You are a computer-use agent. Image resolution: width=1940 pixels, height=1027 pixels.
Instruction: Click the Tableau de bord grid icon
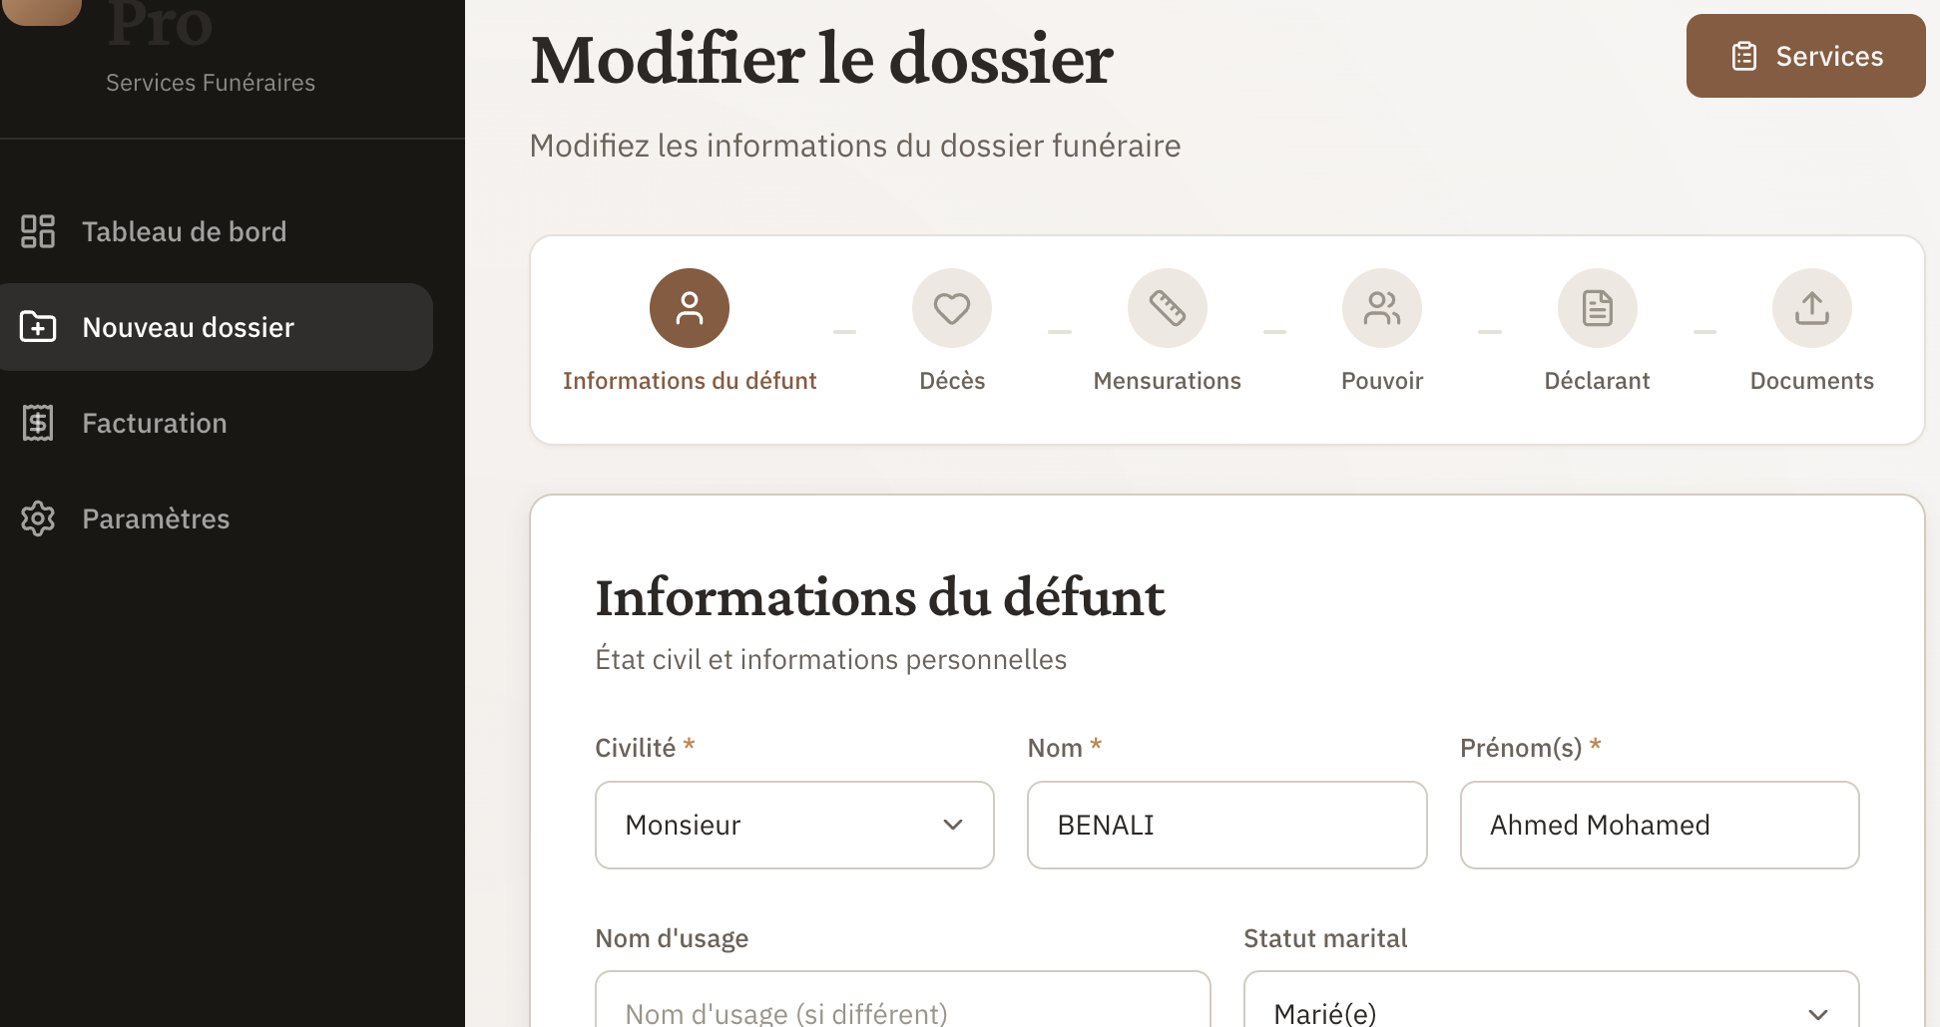coord(38,231)
